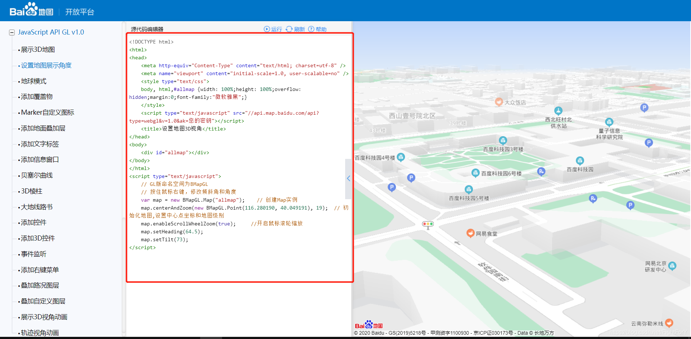Click the 刷新 refresh button
The width and height of the screenshot is (691, 339).
295,29
